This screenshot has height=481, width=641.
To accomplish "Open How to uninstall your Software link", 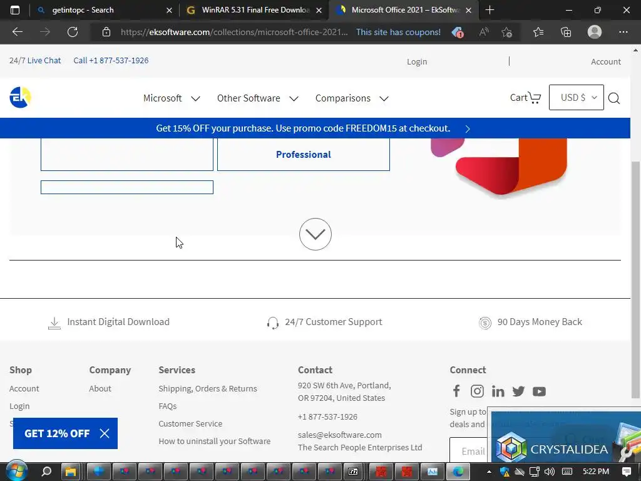I will 215,441.
